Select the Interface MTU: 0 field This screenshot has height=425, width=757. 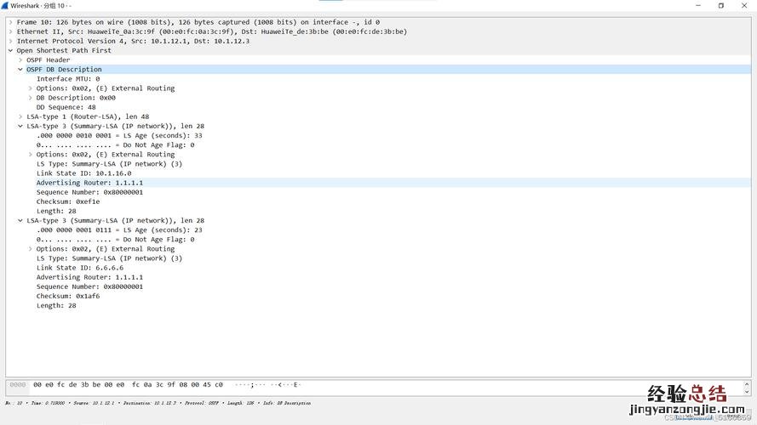pyautogui.click(x=68, y=79)
